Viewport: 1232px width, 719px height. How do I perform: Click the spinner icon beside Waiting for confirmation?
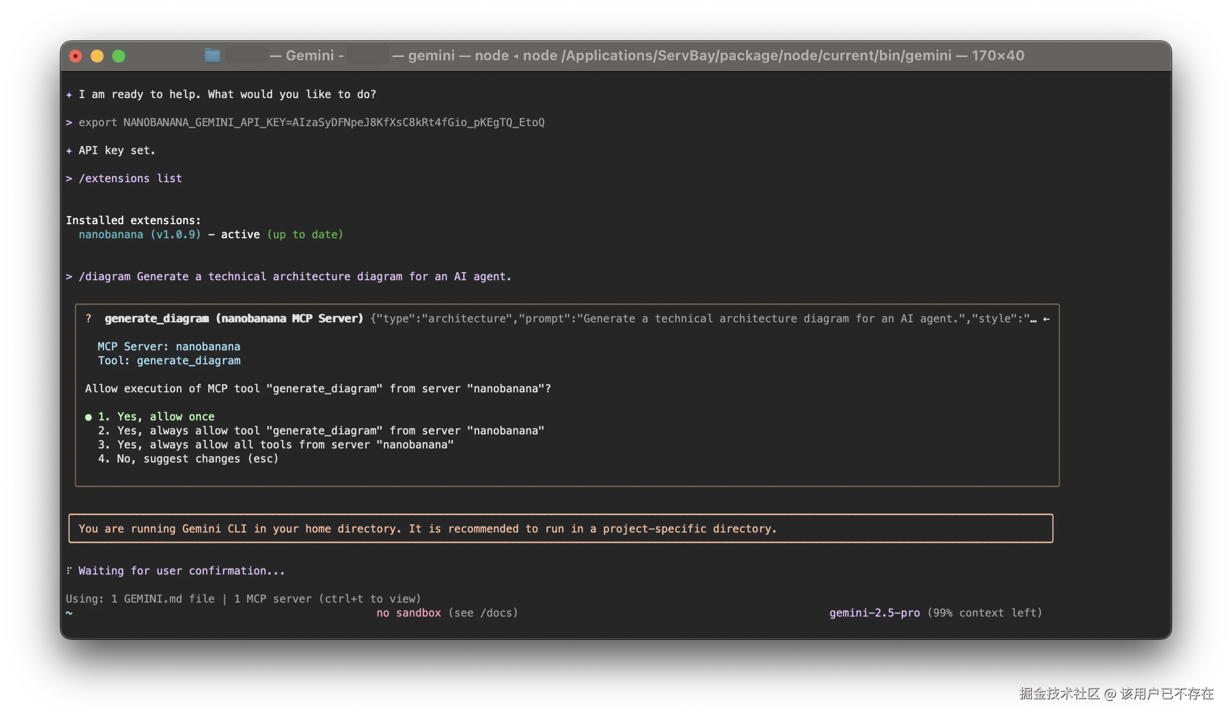69,571
